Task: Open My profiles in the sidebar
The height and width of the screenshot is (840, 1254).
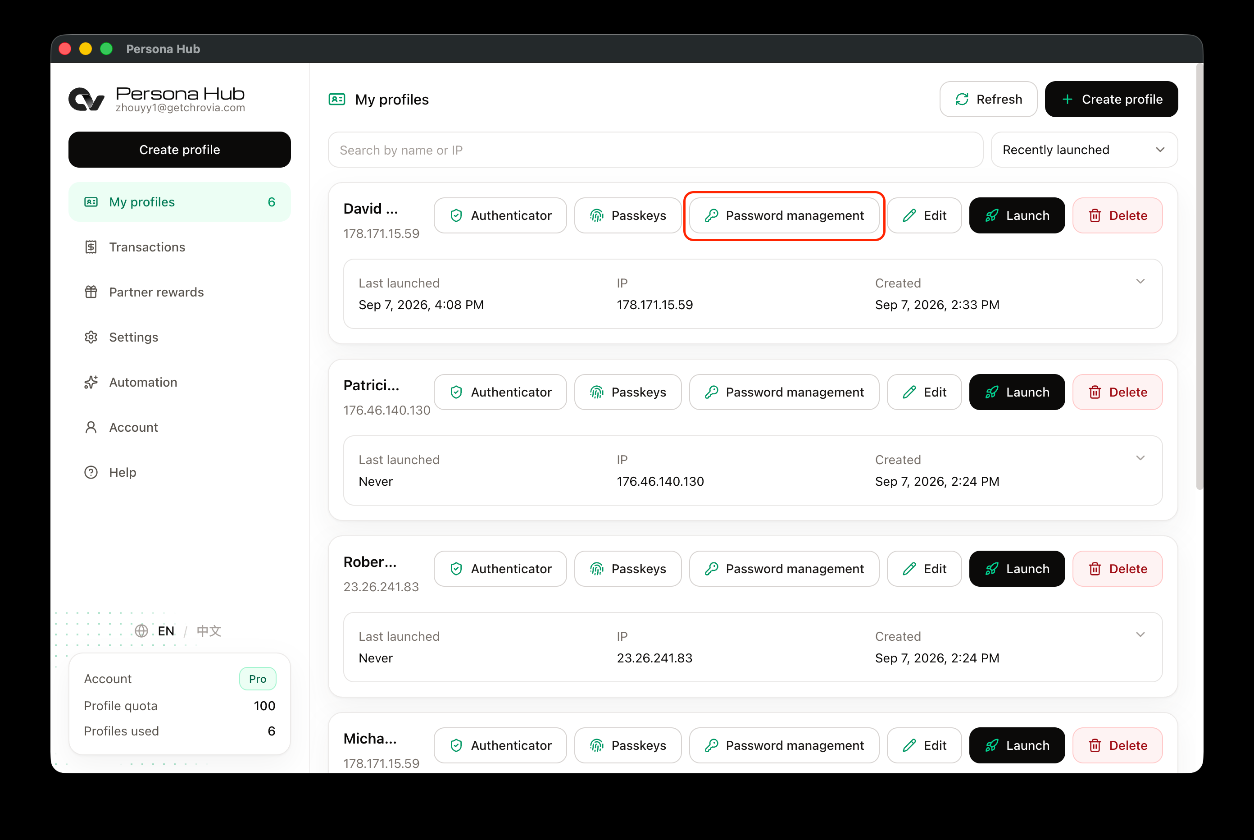Action: (x=179, y=202)
